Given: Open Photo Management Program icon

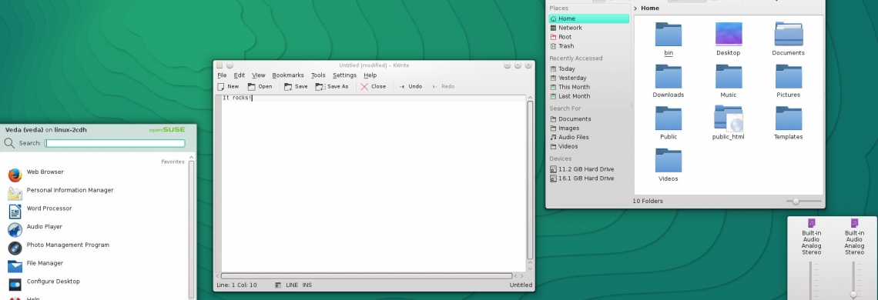Looking at the screenshot, I should click(x=15, y=248).
